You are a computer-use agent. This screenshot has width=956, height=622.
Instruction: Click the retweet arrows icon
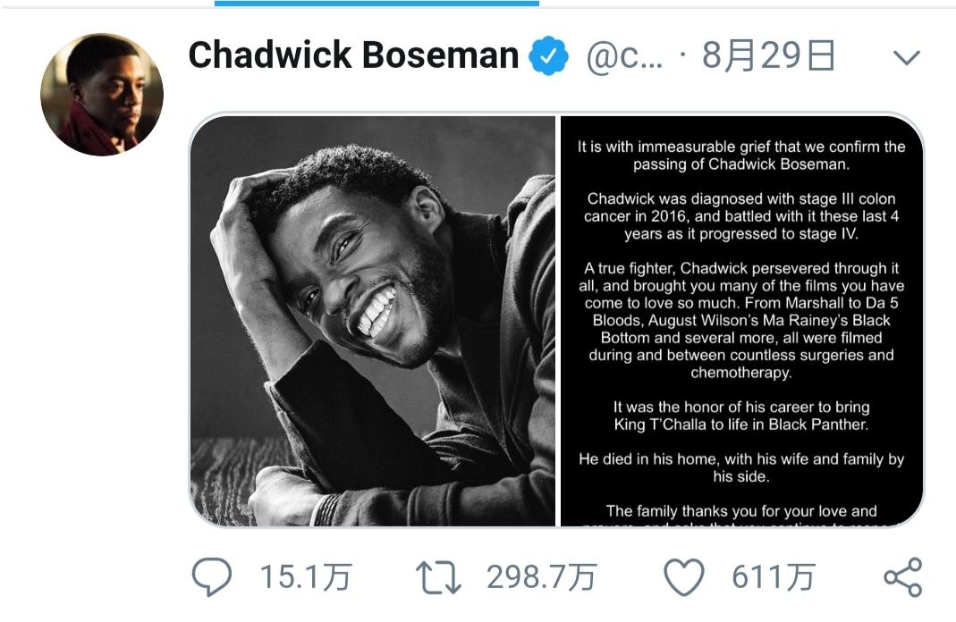click(439, 577)
